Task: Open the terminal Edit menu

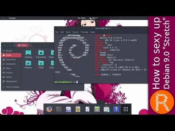Action: (x=62, y=32)
